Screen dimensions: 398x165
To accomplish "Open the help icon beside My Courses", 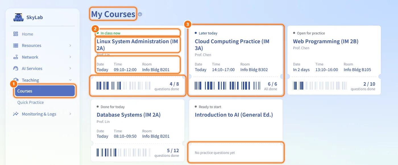I will 140,14.
